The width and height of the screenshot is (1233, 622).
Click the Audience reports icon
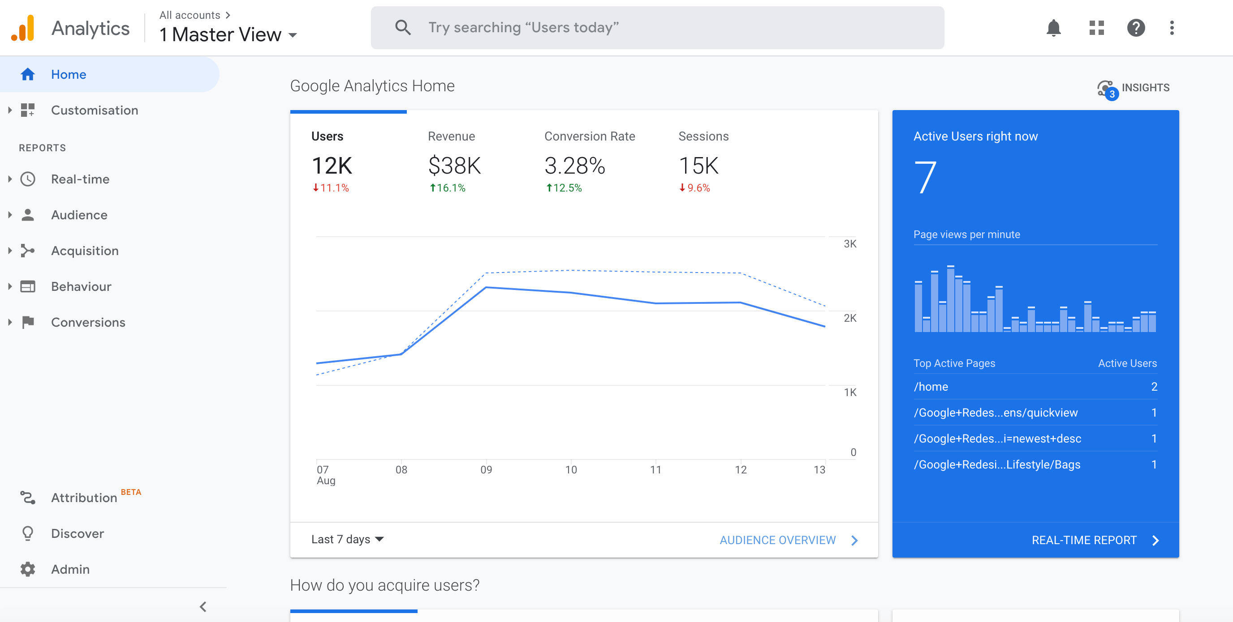[28, 214]
